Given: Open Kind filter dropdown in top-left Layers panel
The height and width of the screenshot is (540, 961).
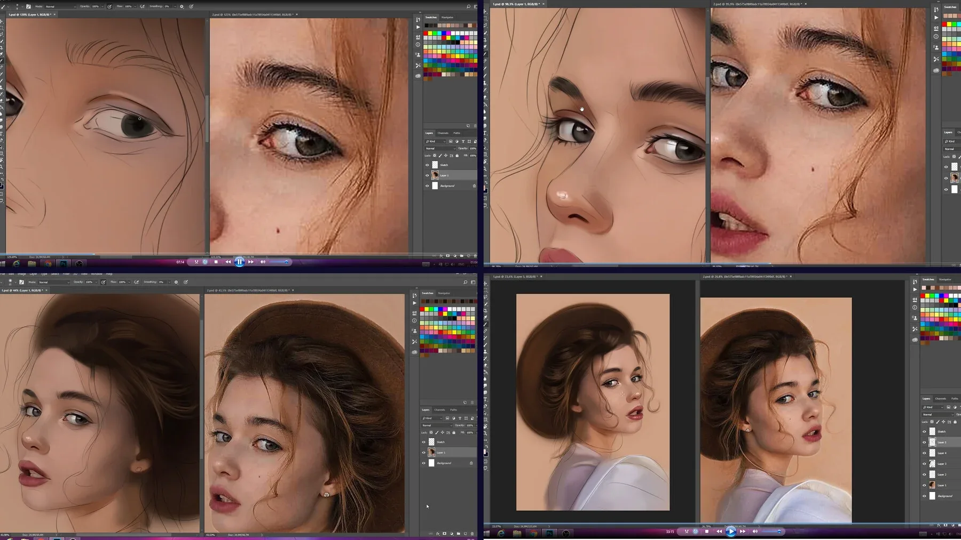Looking at the screenshot, I should (x=435, y=141).
